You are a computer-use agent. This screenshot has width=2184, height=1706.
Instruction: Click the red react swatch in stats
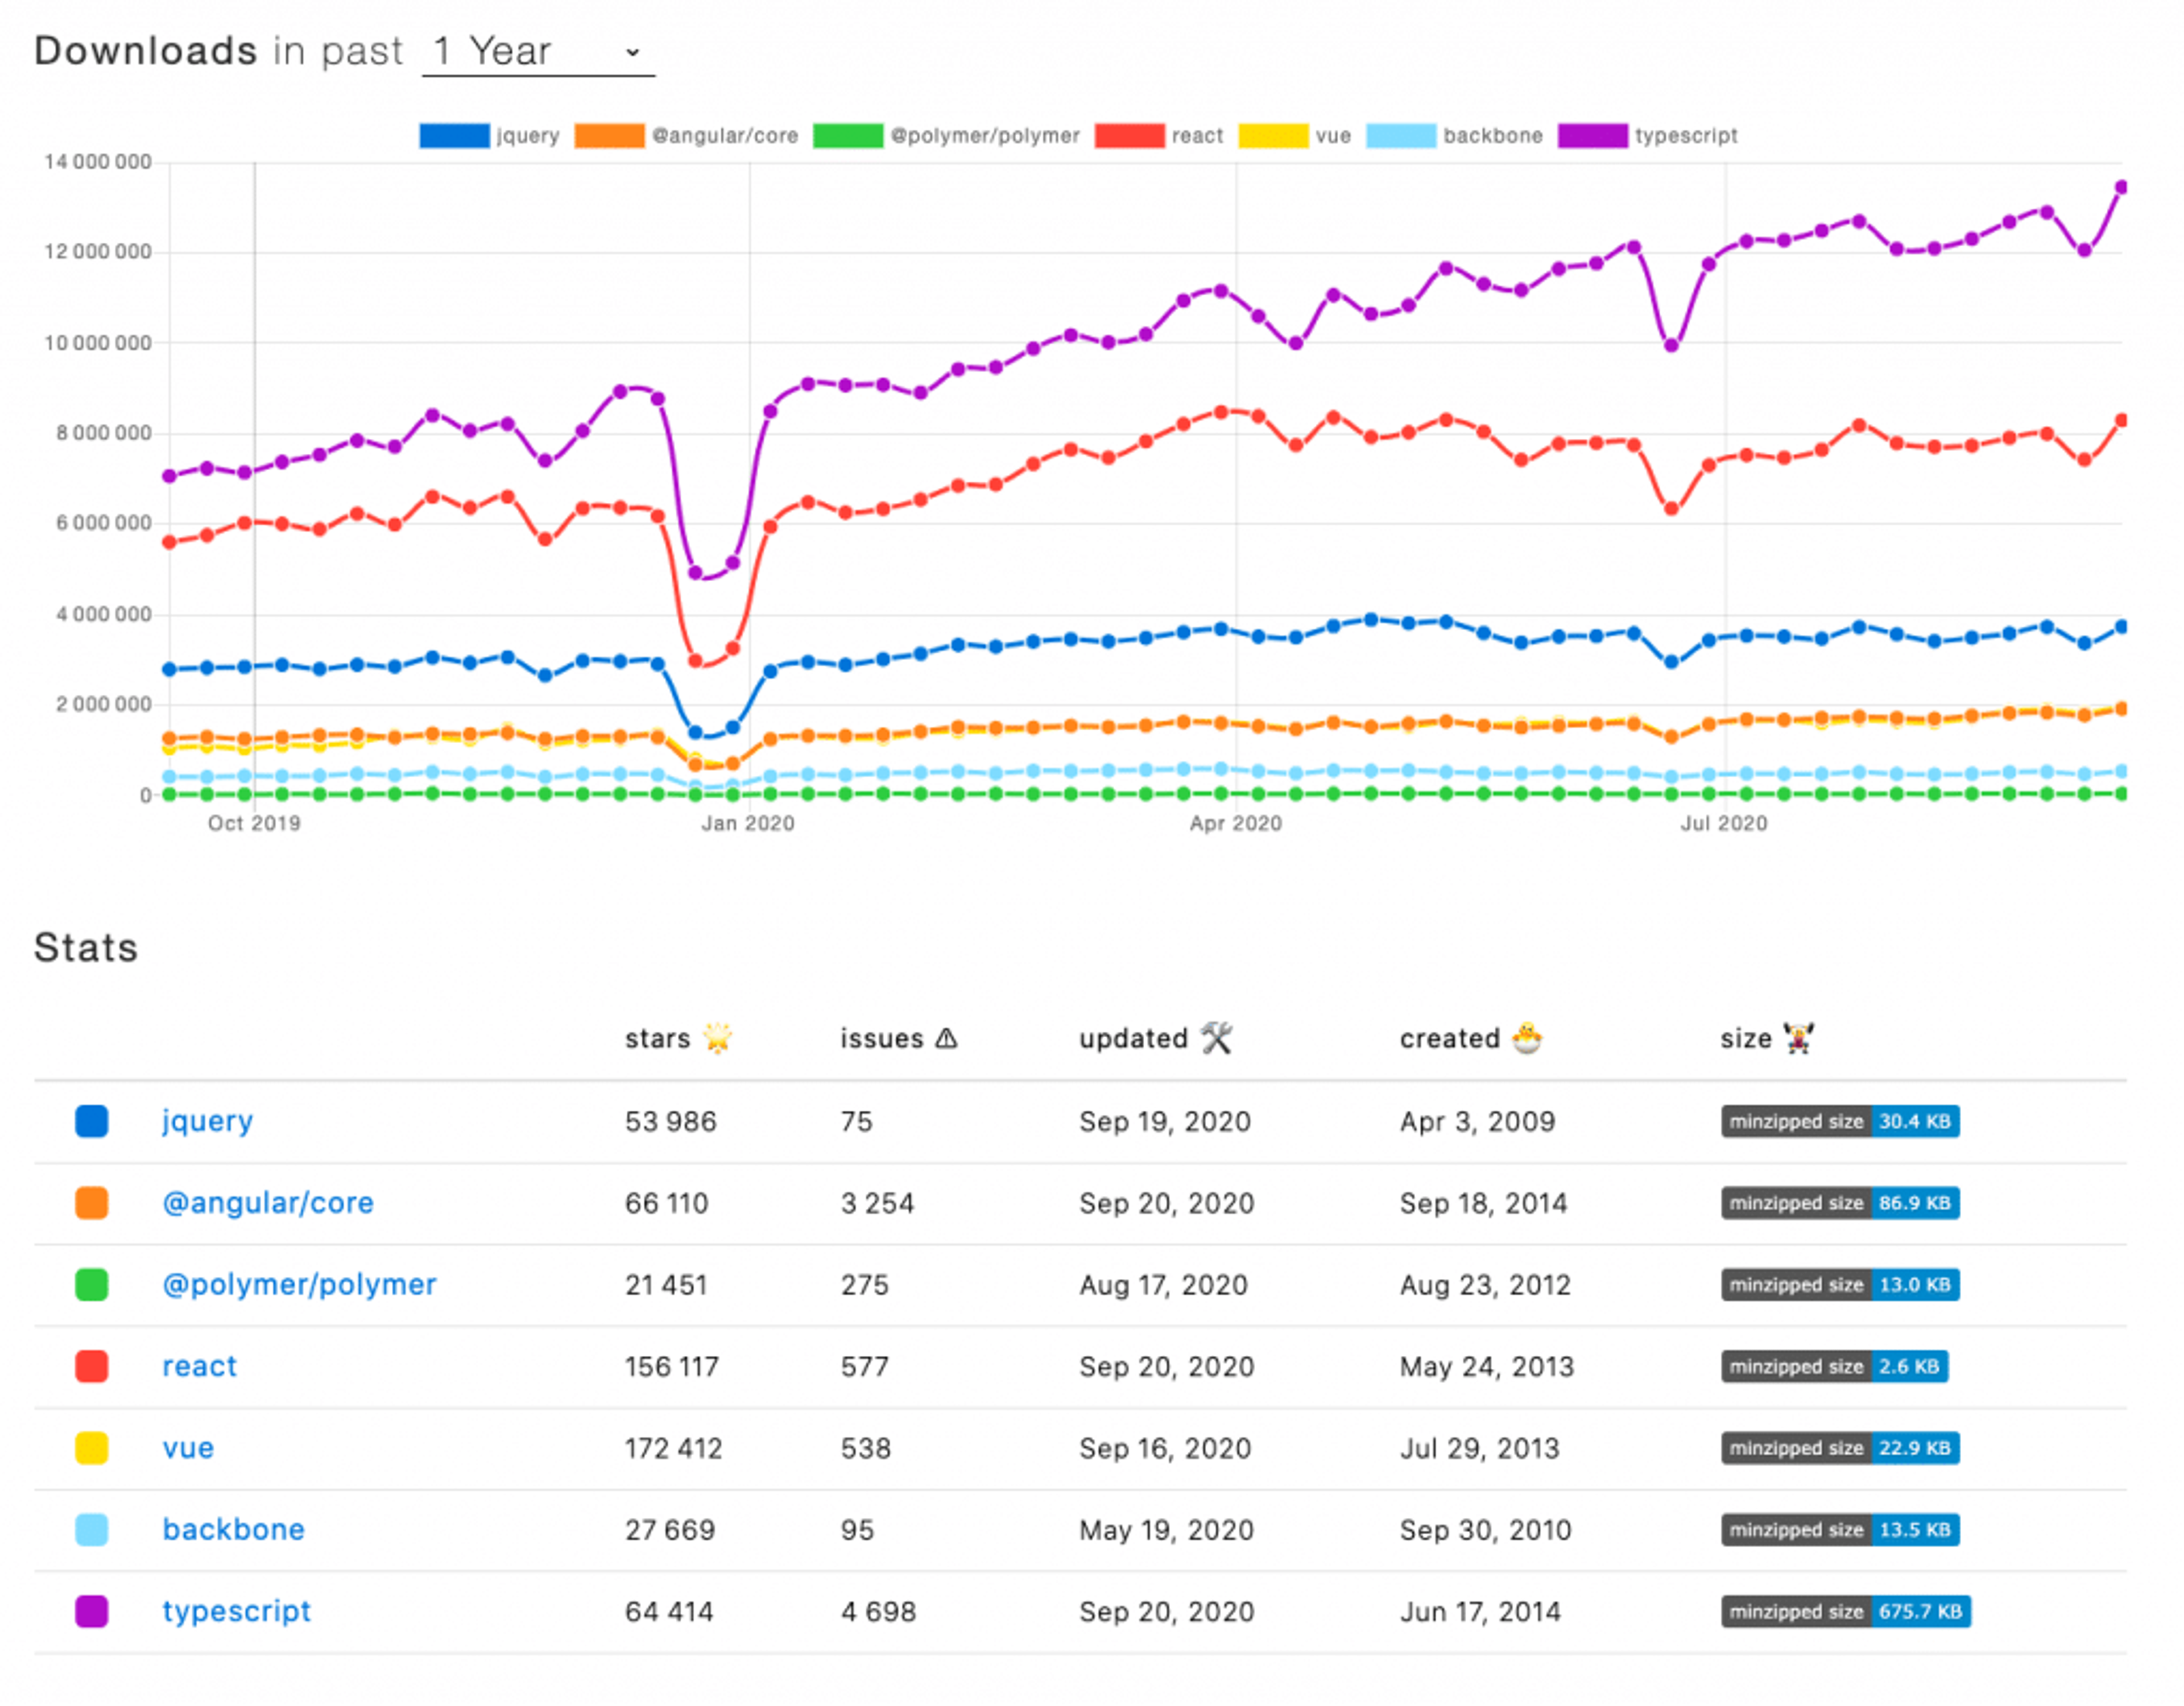tap(92, 1367)
